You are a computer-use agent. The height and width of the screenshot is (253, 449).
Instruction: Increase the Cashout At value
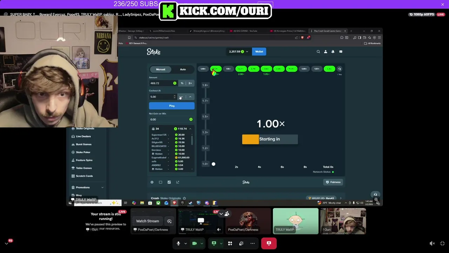pos(190,97)
